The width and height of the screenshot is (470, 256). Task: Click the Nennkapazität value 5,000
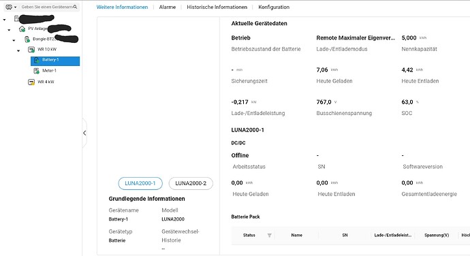[409, 37]
